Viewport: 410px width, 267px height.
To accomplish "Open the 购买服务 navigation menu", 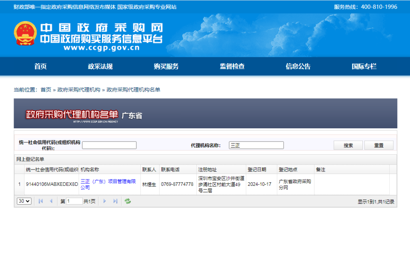I will [x=166, y=66].
